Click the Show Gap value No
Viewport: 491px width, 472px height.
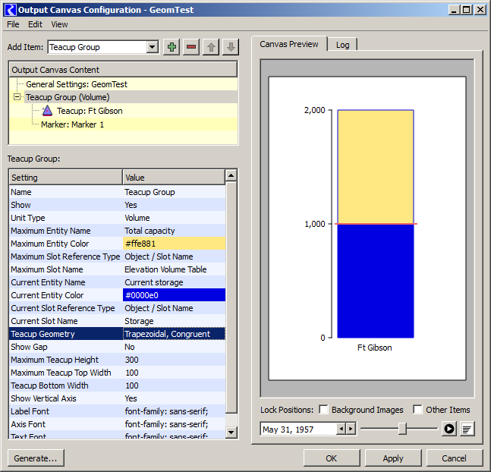174,347
